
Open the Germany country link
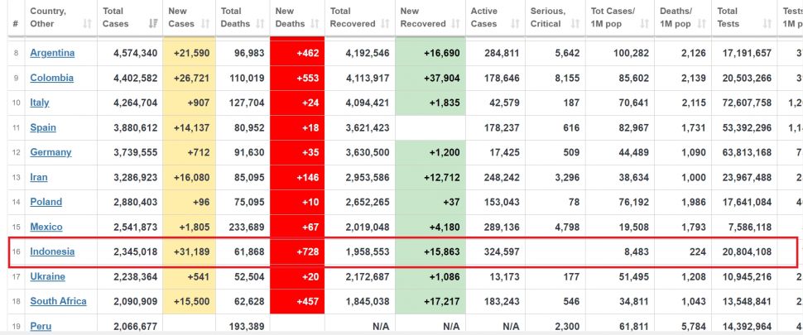pyautogui.click(x=50, y=152)
